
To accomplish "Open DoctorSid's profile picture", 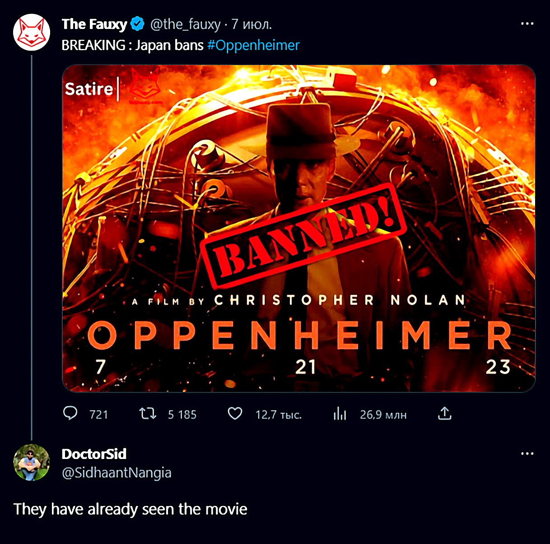I will [x=31, y=463].
